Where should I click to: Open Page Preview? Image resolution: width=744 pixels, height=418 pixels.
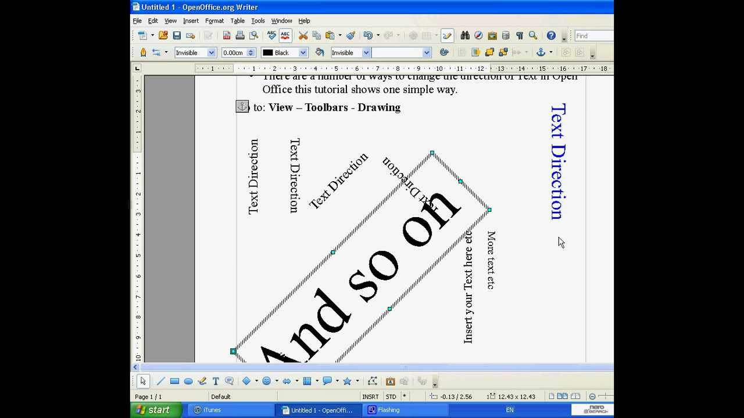click(253, 36)
